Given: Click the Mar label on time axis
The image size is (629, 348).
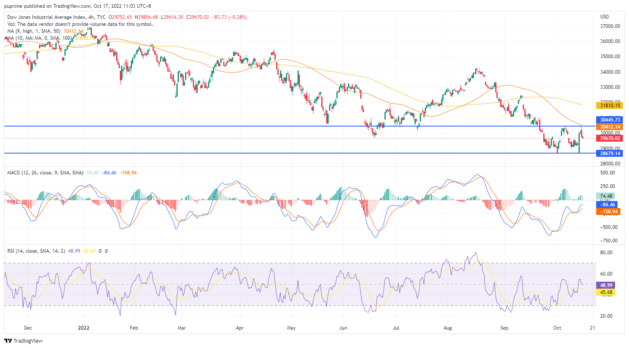Looking at the screenshot, I should coord(182,328).
